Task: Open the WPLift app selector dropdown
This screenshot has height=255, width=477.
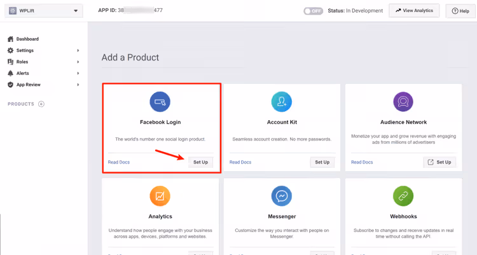Action: [x=44, y=11]
